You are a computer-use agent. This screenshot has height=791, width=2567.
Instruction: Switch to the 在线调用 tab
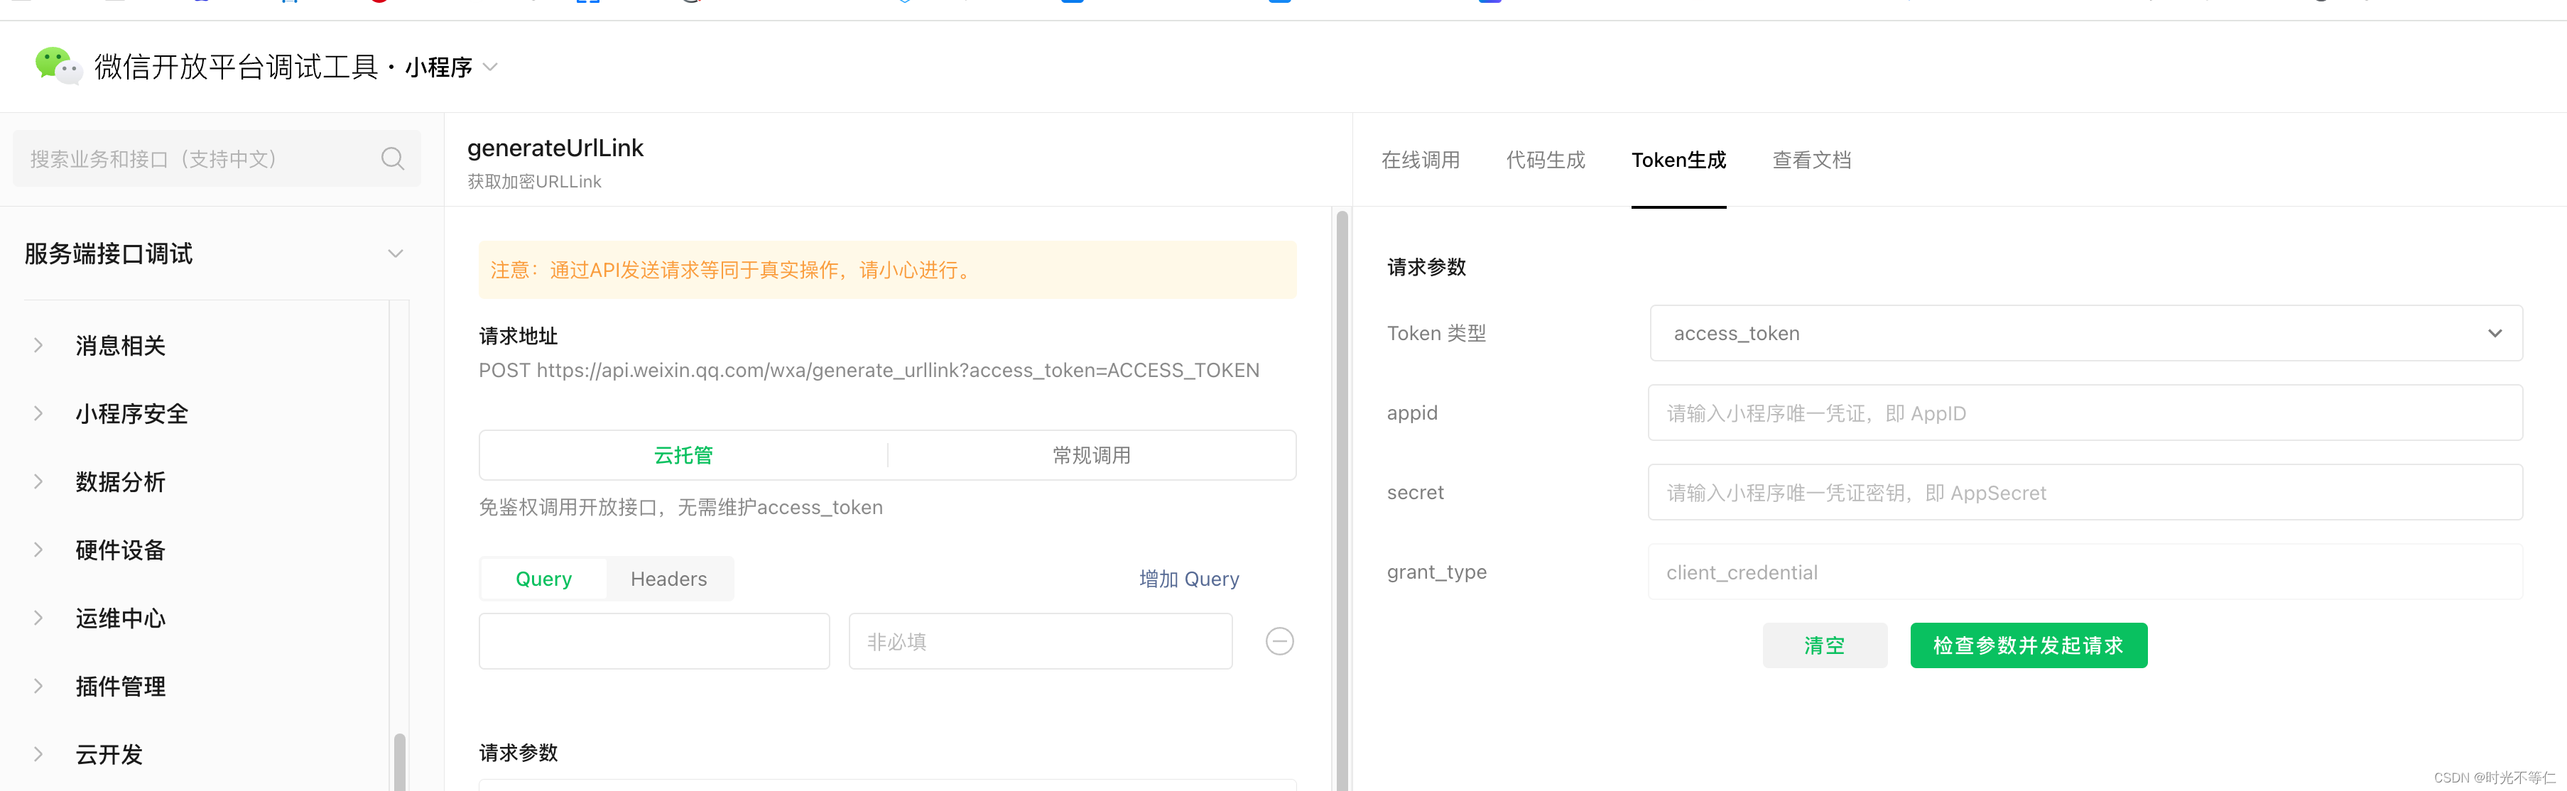tap(1420, 160)
